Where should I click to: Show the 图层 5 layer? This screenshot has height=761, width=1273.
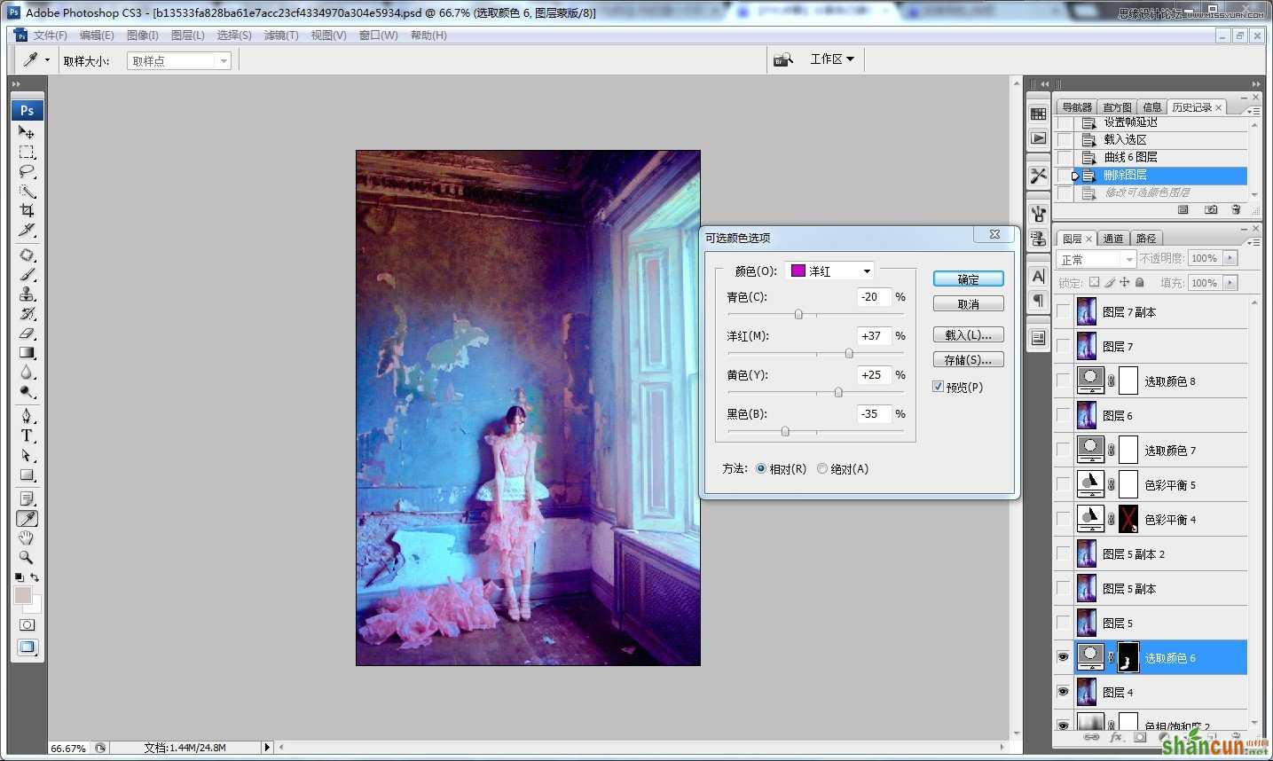(x=1063, y=623)
